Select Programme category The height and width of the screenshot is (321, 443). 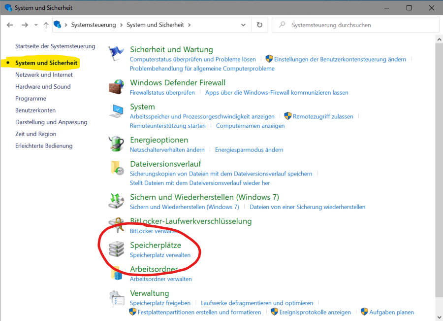click(31, 99)
